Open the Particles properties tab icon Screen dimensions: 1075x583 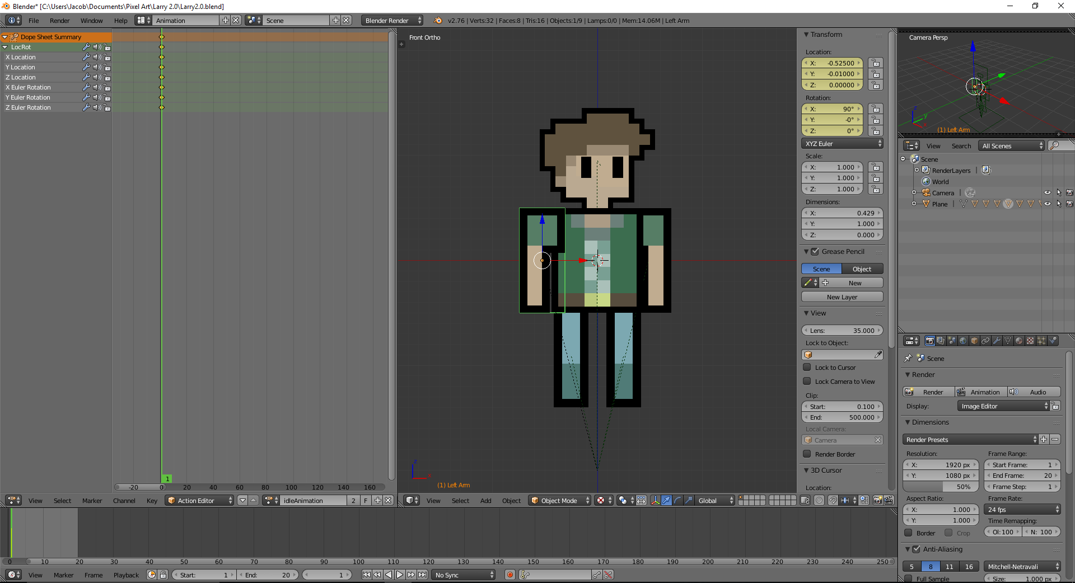[x=1041, y=341]
